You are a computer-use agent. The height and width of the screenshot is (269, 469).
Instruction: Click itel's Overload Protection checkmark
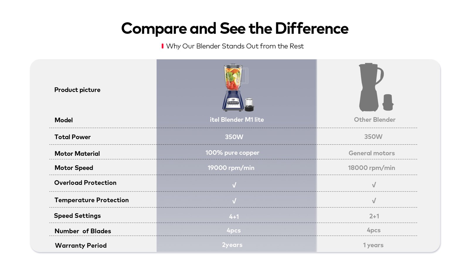pos(234,185)
